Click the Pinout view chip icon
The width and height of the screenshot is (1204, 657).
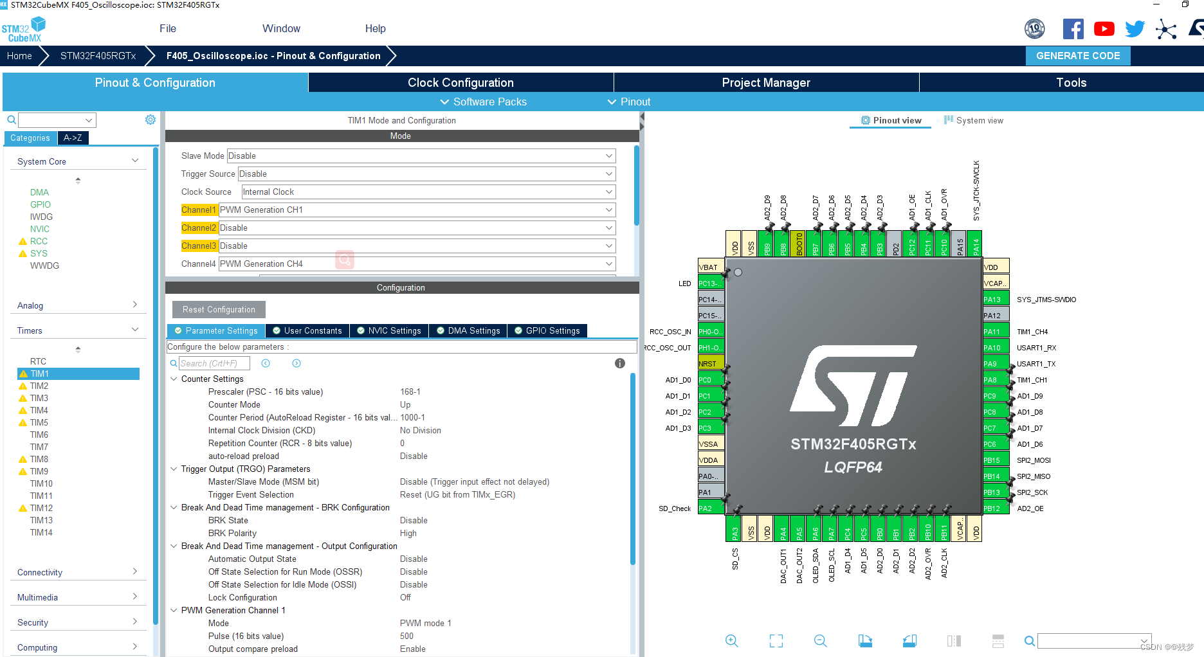click(x=866, y=120)
